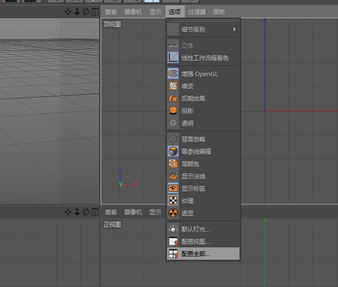The width and height of the screenshot is (338, 287).
Task: Click the 正视图 viewport label
Action: [112, 224]
